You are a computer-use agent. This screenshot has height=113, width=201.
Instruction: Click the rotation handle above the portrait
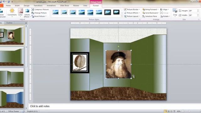(x=118, y=46)
